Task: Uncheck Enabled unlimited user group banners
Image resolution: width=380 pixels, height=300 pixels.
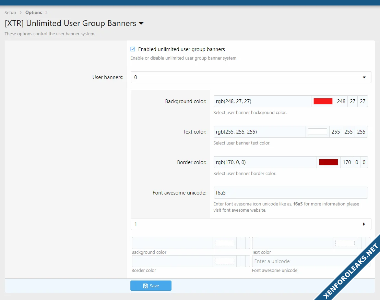Action: coord(133,49)
